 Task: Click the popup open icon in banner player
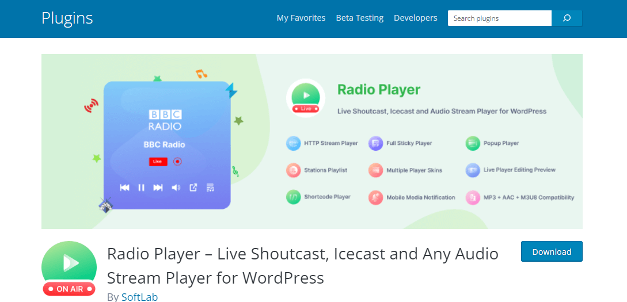coord(193,188)
